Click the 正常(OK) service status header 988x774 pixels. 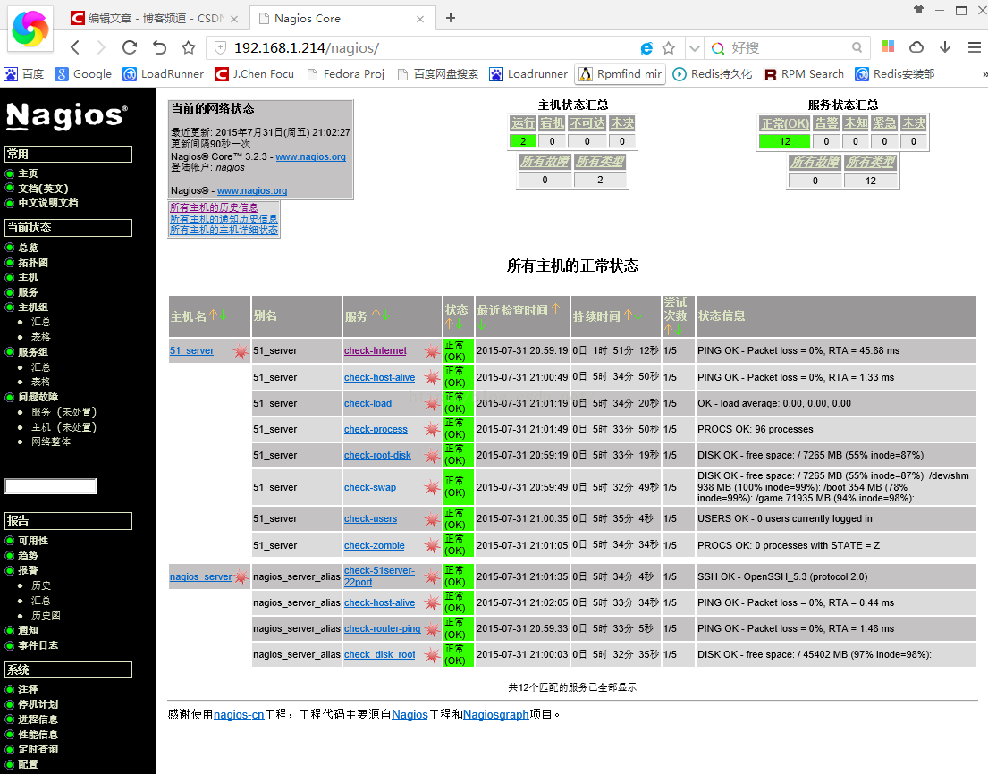click(x=784, y=122)
